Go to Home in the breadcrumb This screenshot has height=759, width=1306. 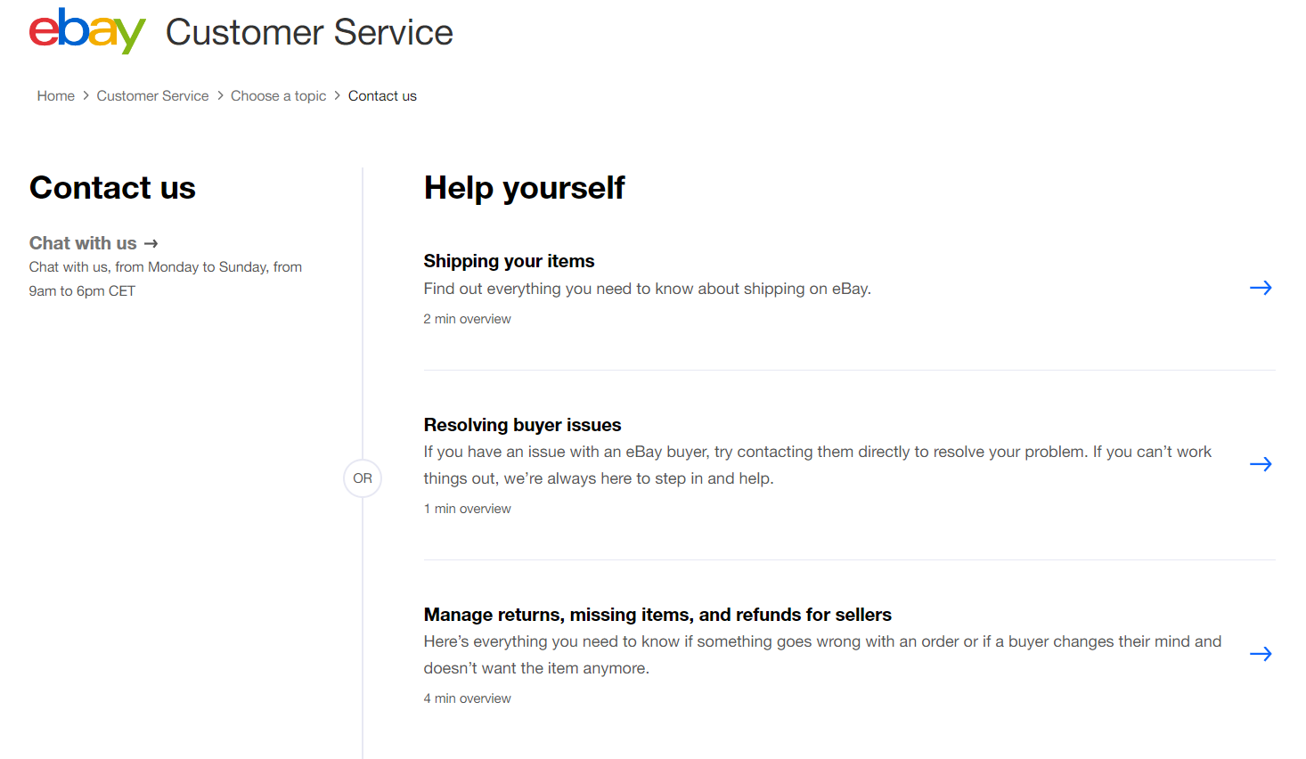click(55, 95)
